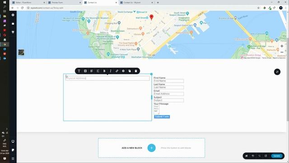Screen dimensions: 289x163
Task: Open block settings gear in floating toolbar
Action: (x=123, y=71)
